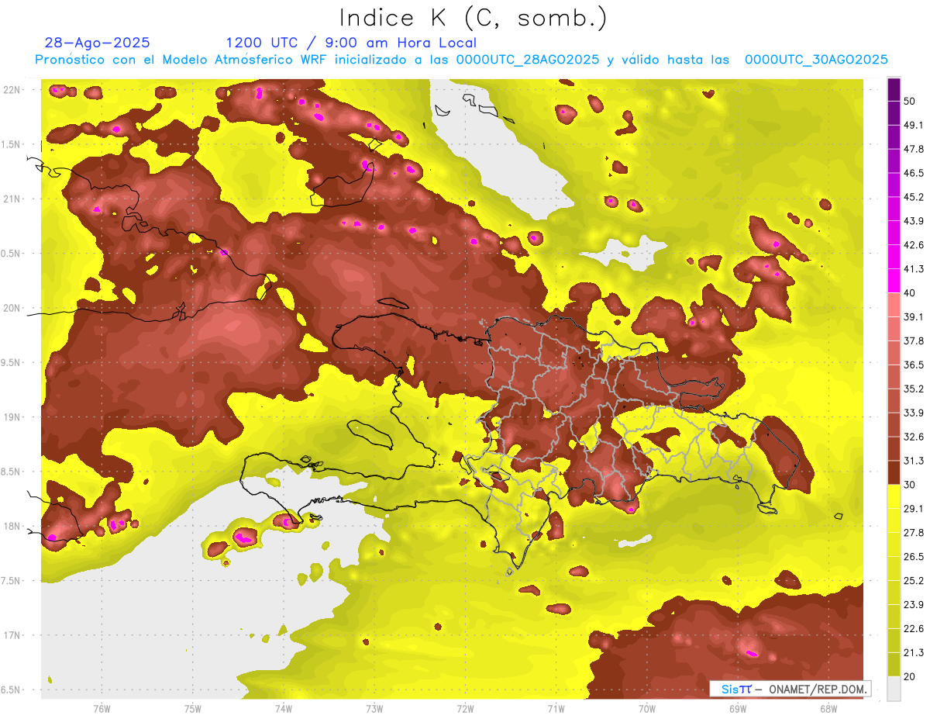Click the '27.8' legend value
This screenshot has width=930, height=719.
pos(914,533)
